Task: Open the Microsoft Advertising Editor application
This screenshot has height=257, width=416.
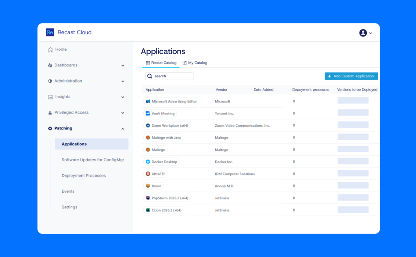Action: 172,102
